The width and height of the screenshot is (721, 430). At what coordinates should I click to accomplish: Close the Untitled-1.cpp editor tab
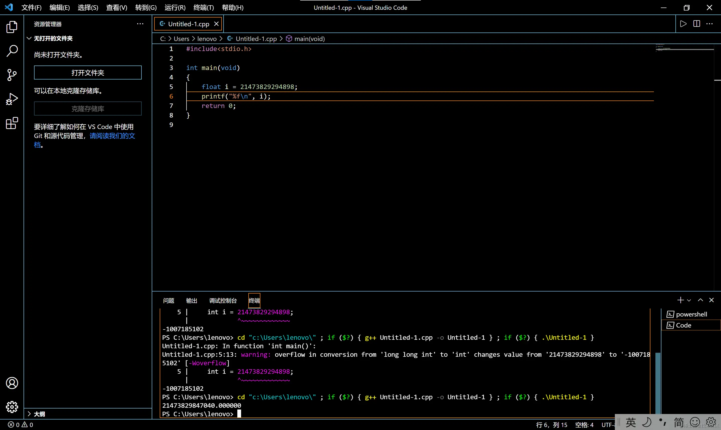point(216,24)
